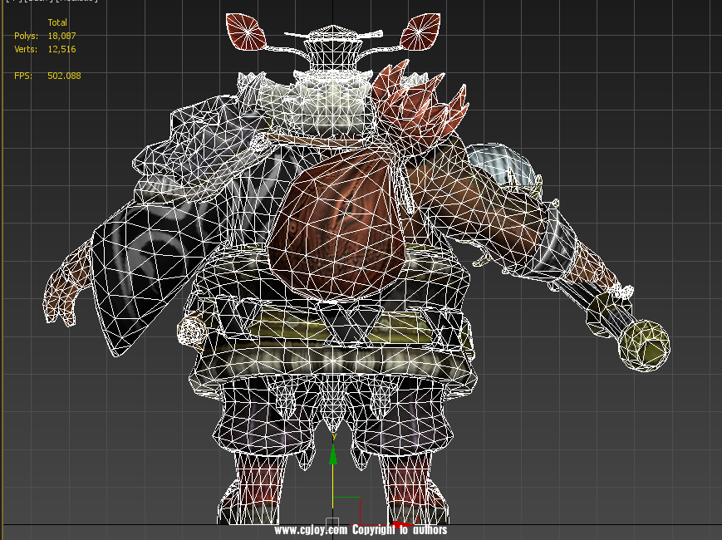Click the small square box at gizmo origin

click(x=332, y=523)
